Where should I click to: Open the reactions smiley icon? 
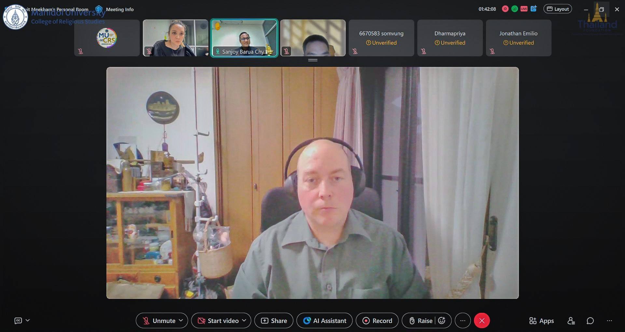click(442, 321)
